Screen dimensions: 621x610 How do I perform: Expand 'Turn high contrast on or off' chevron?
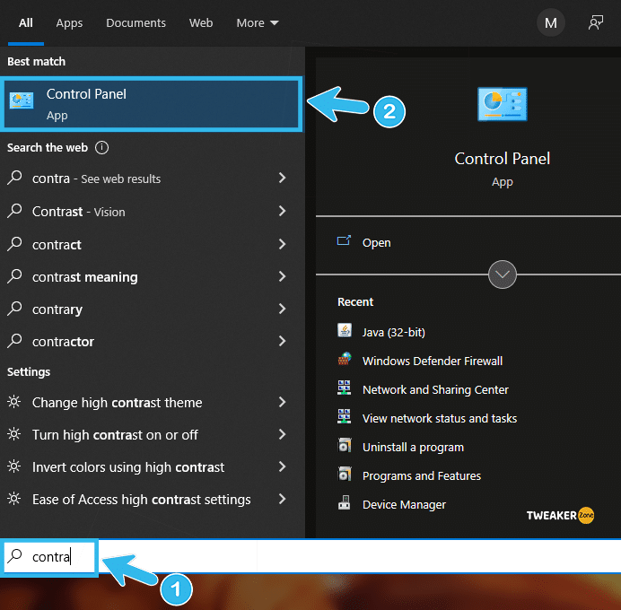pos(282,434)
